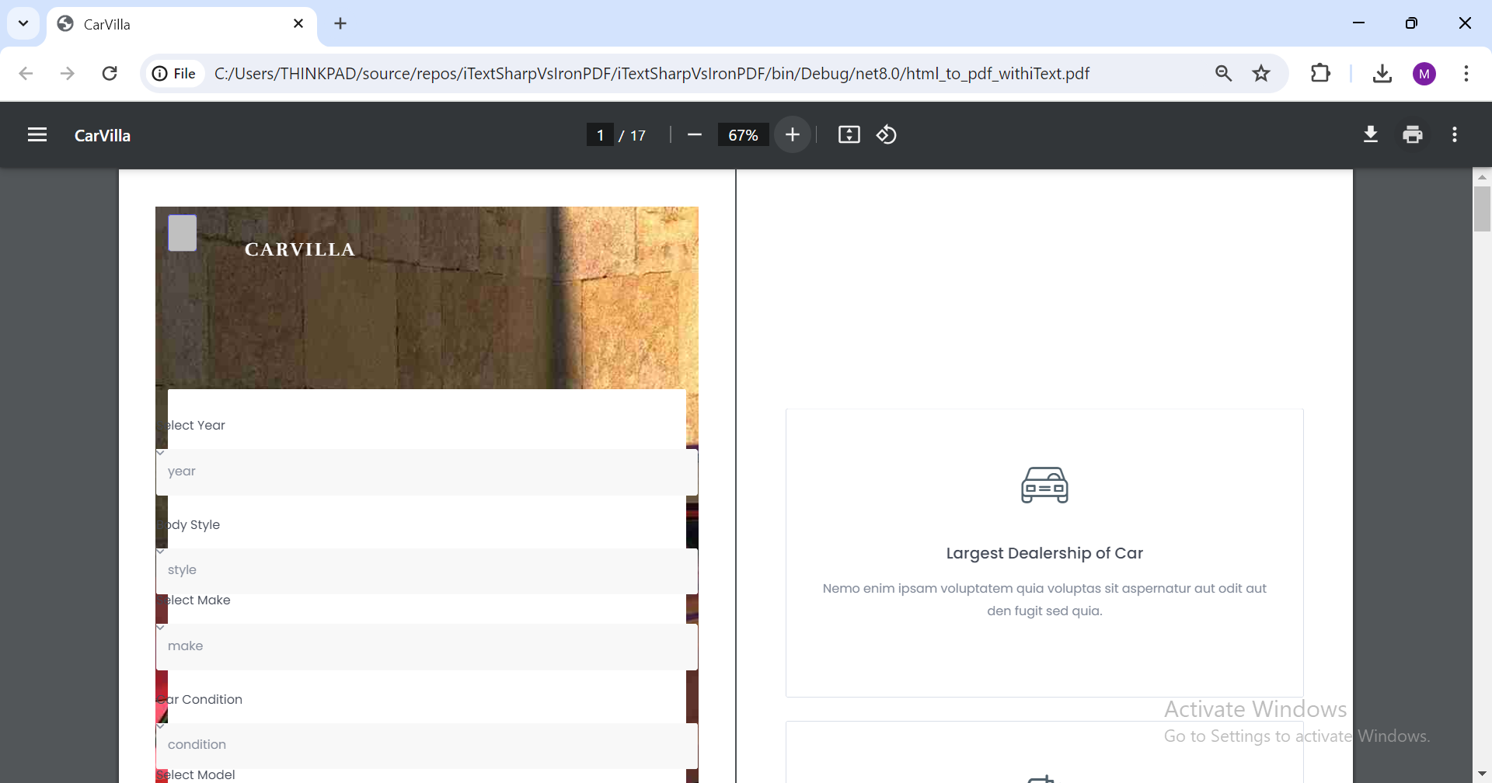Screen dimensions: 1492x783
Task: Open the tab search dropdown
Action: click(x=23, y=23)
